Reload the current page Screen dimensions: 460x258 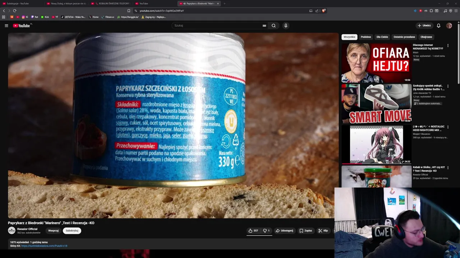pyautogui.click(x=15, y=11)
